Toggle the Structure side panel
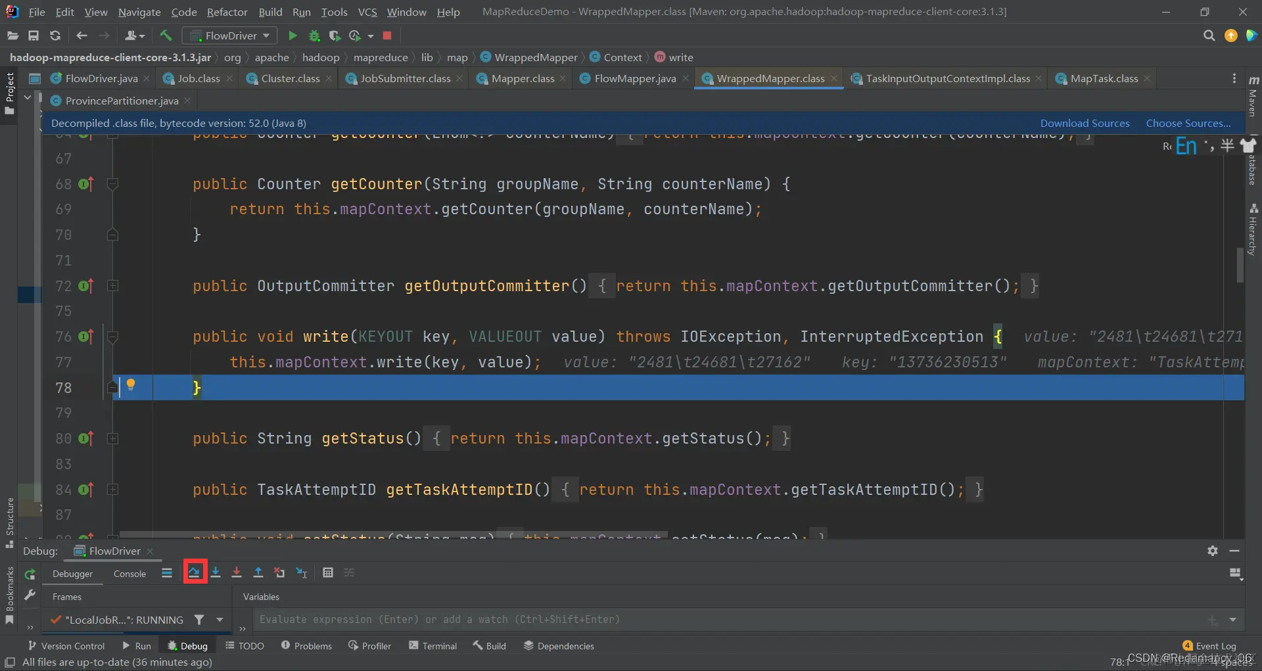Screen dimensions: 1262x671 [x=9, y=523]
